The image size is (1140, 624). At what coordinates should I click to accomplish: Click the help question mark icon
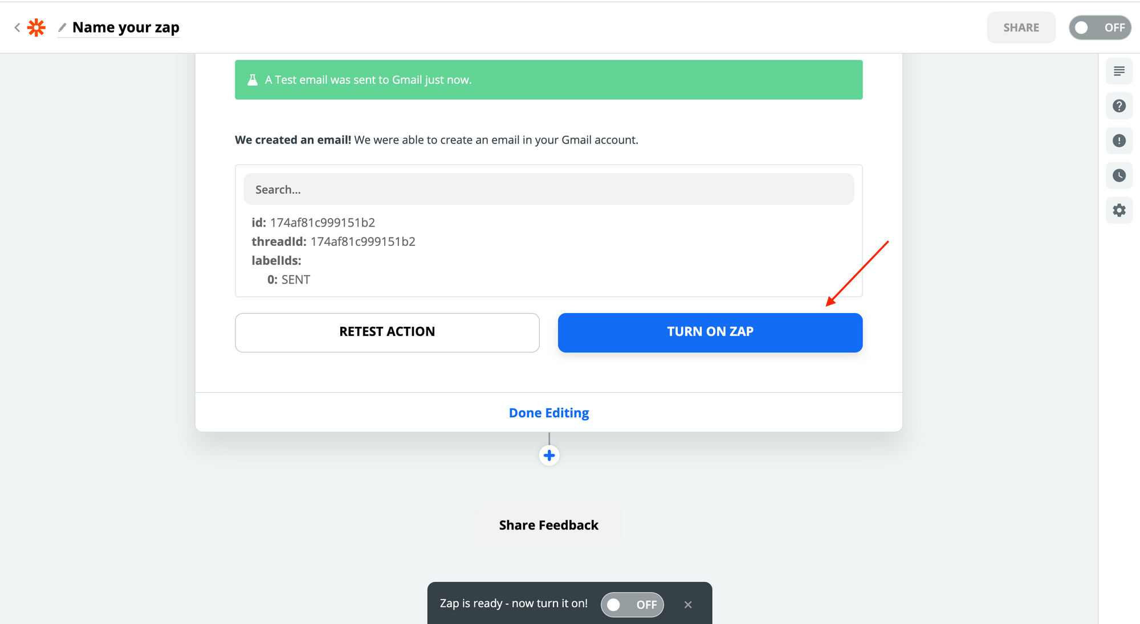[x=1119, y=105]
